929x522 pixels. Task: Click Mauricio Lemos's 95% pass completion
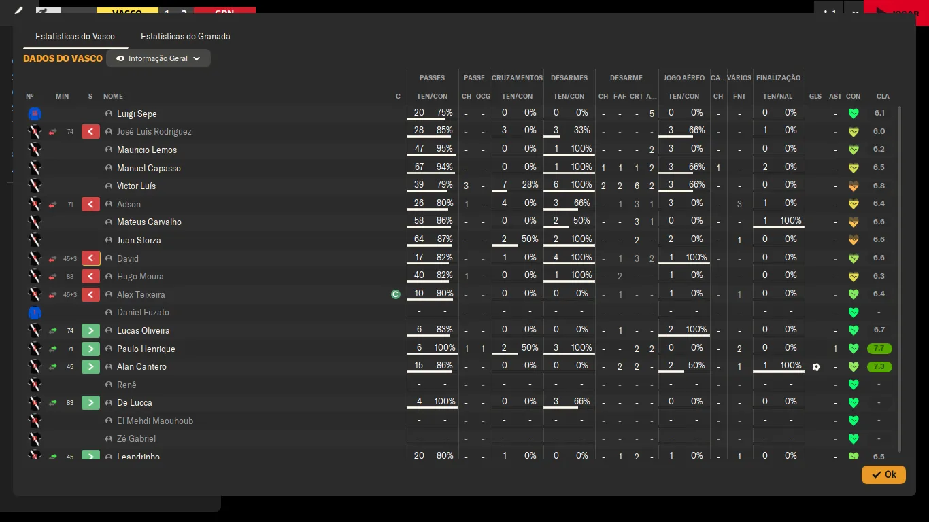click(x=445, y=149)
